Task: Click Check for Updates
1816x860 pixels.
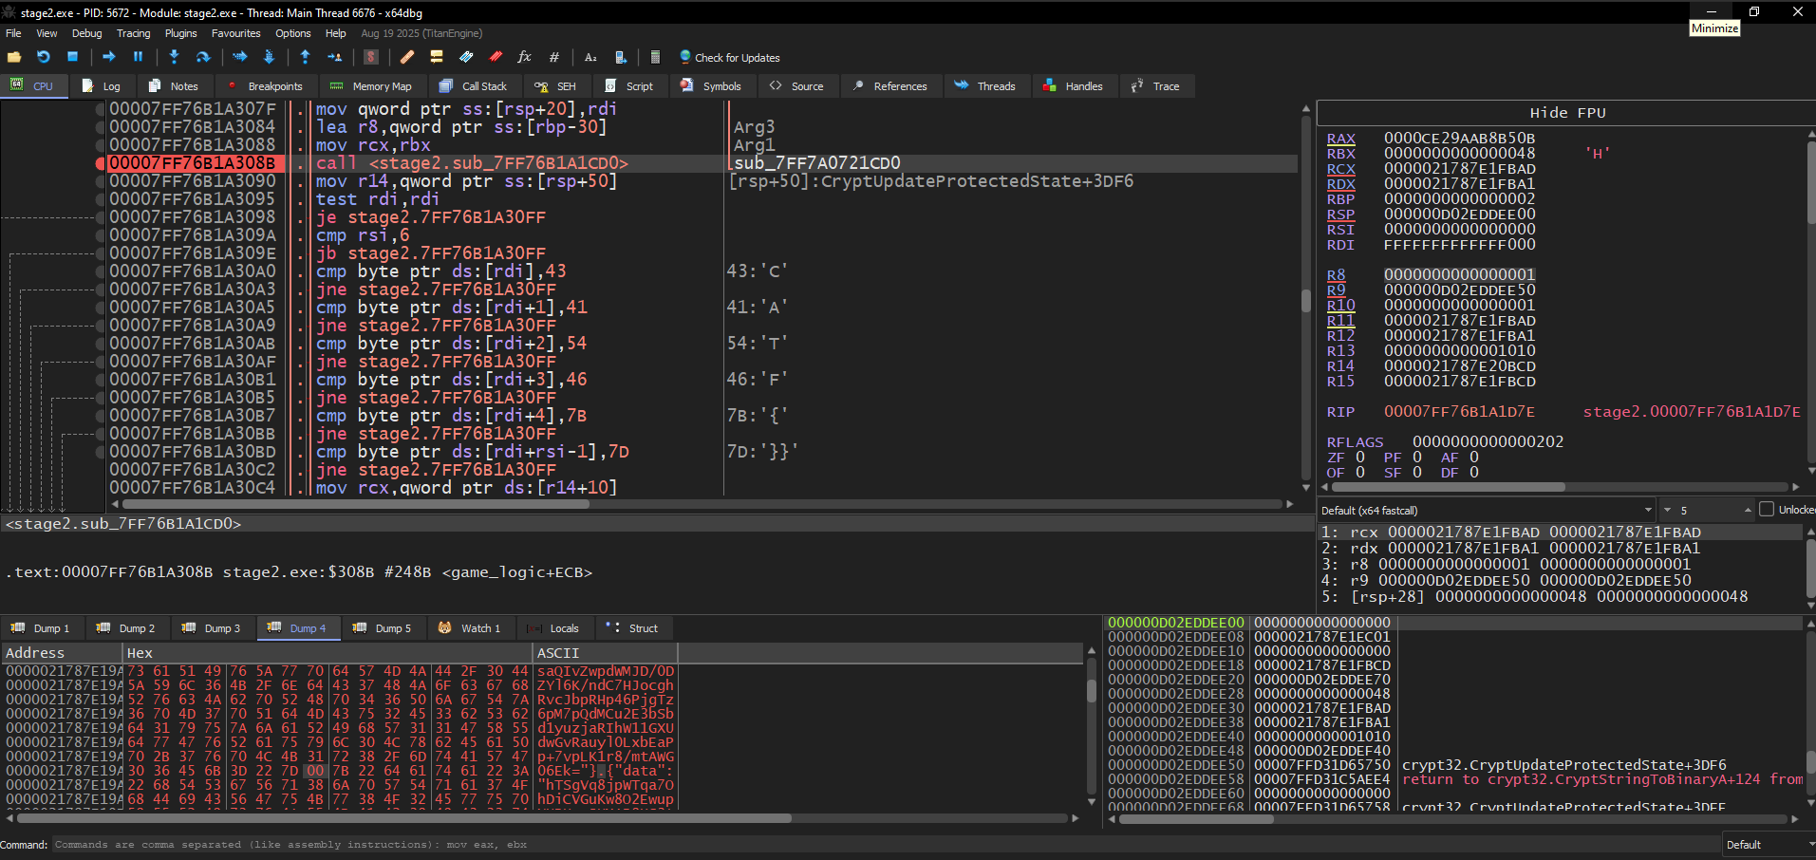Action: (729, 58)
